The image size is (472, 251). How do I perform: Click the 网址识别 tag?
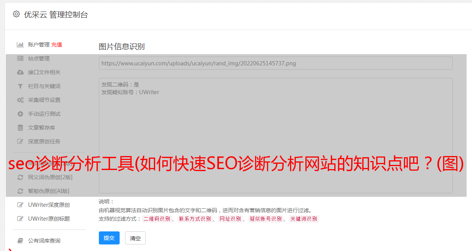coord(230,219)
